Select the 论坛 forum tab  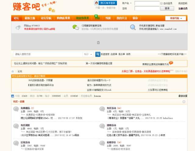pos(16,18)
